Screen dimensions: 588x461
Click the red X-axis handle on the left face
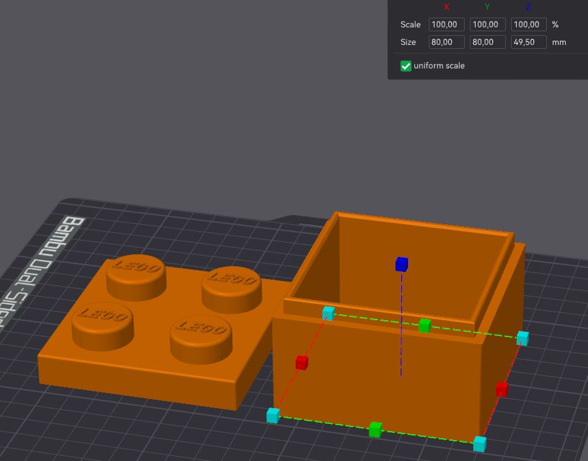coord(301,363)
